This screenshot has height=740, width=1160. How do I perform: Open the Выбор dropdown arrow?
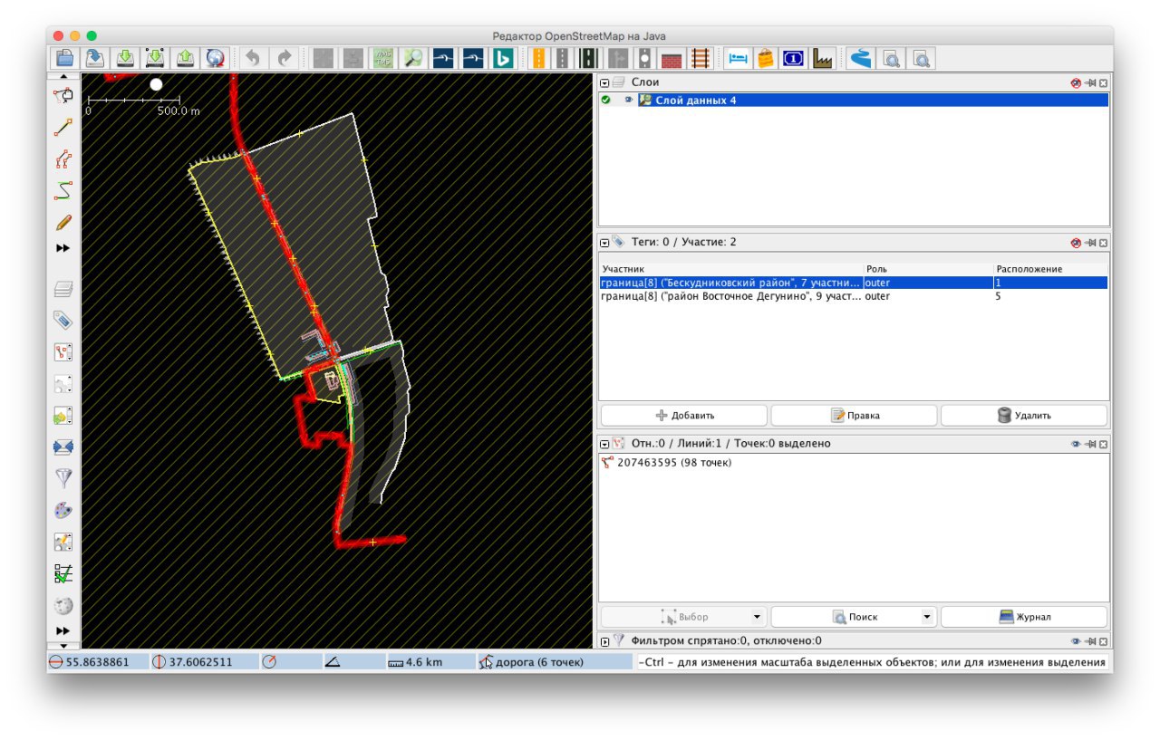[x=757, y=617]
